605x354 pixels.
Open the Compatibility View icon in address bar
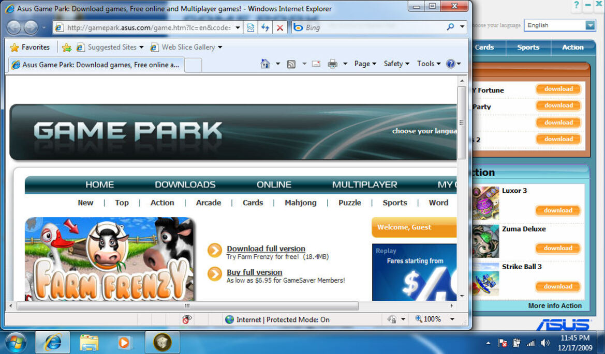pyautogui.click(x=251, y=27)
